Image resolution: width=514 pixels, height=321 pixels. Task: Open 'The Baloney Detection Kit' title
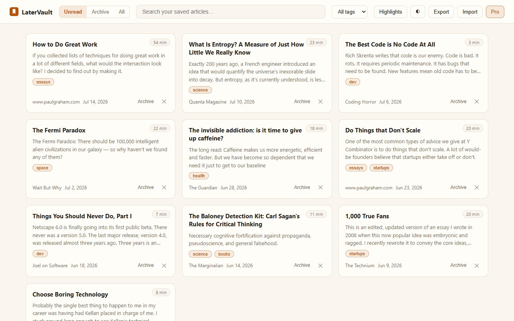pyautogui.click(x=244, y=220)
